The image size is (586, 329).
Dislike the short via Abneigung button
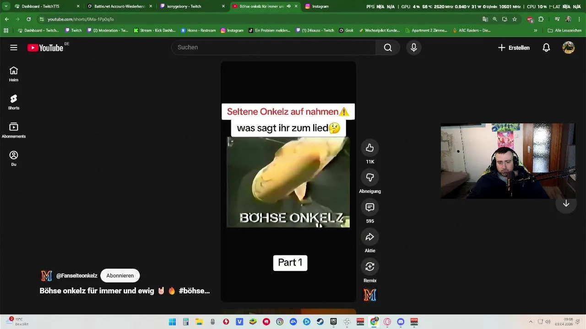click(x=370, y=177)
